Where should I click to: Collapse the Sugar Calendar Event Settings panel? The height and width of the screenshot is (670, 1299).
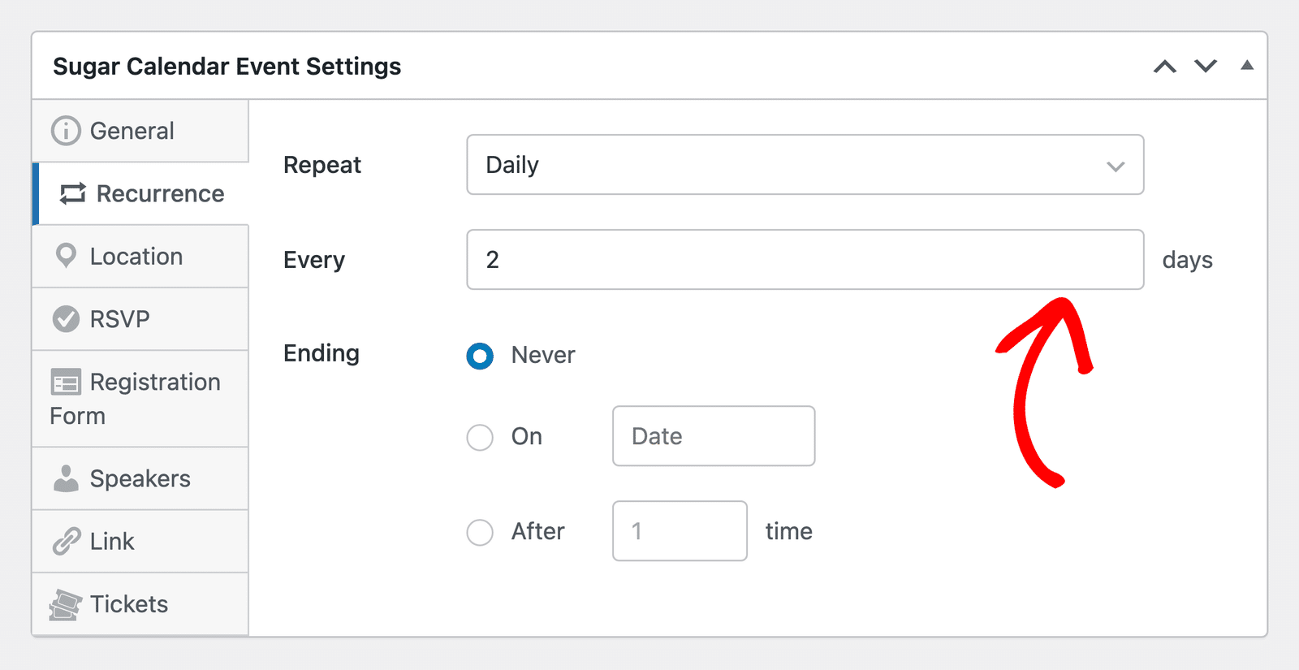1247,65
